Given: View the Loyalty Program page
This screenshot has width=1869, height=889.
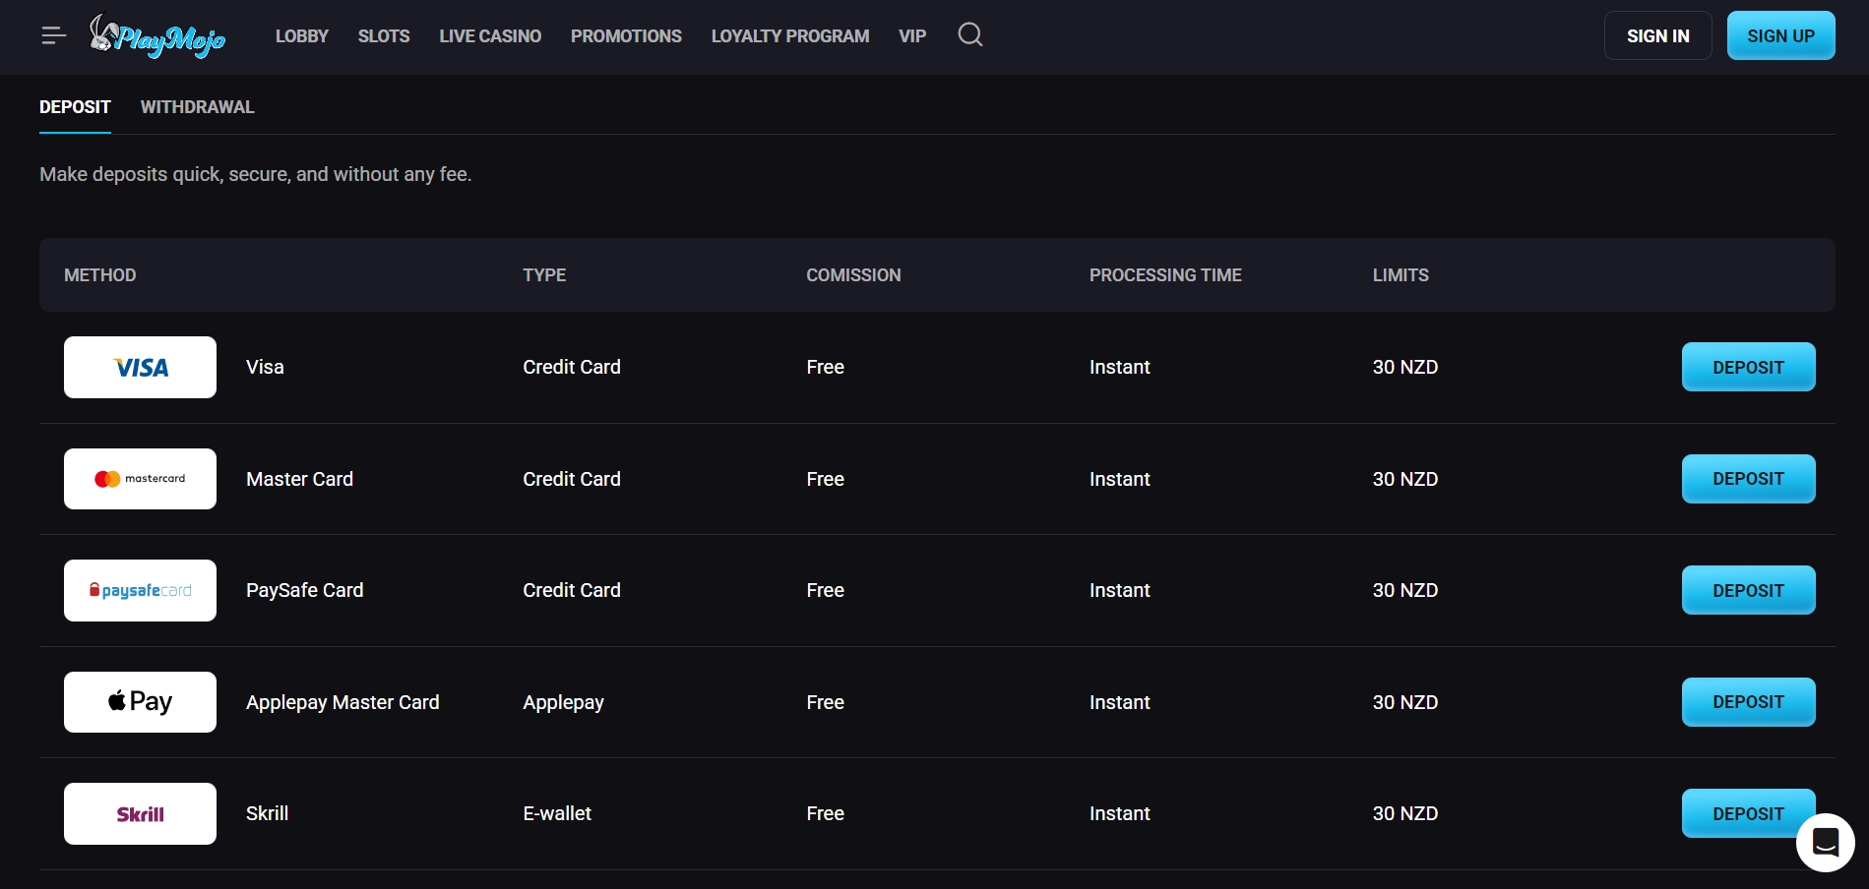Looking at the screenshot, I should point(789,36).
